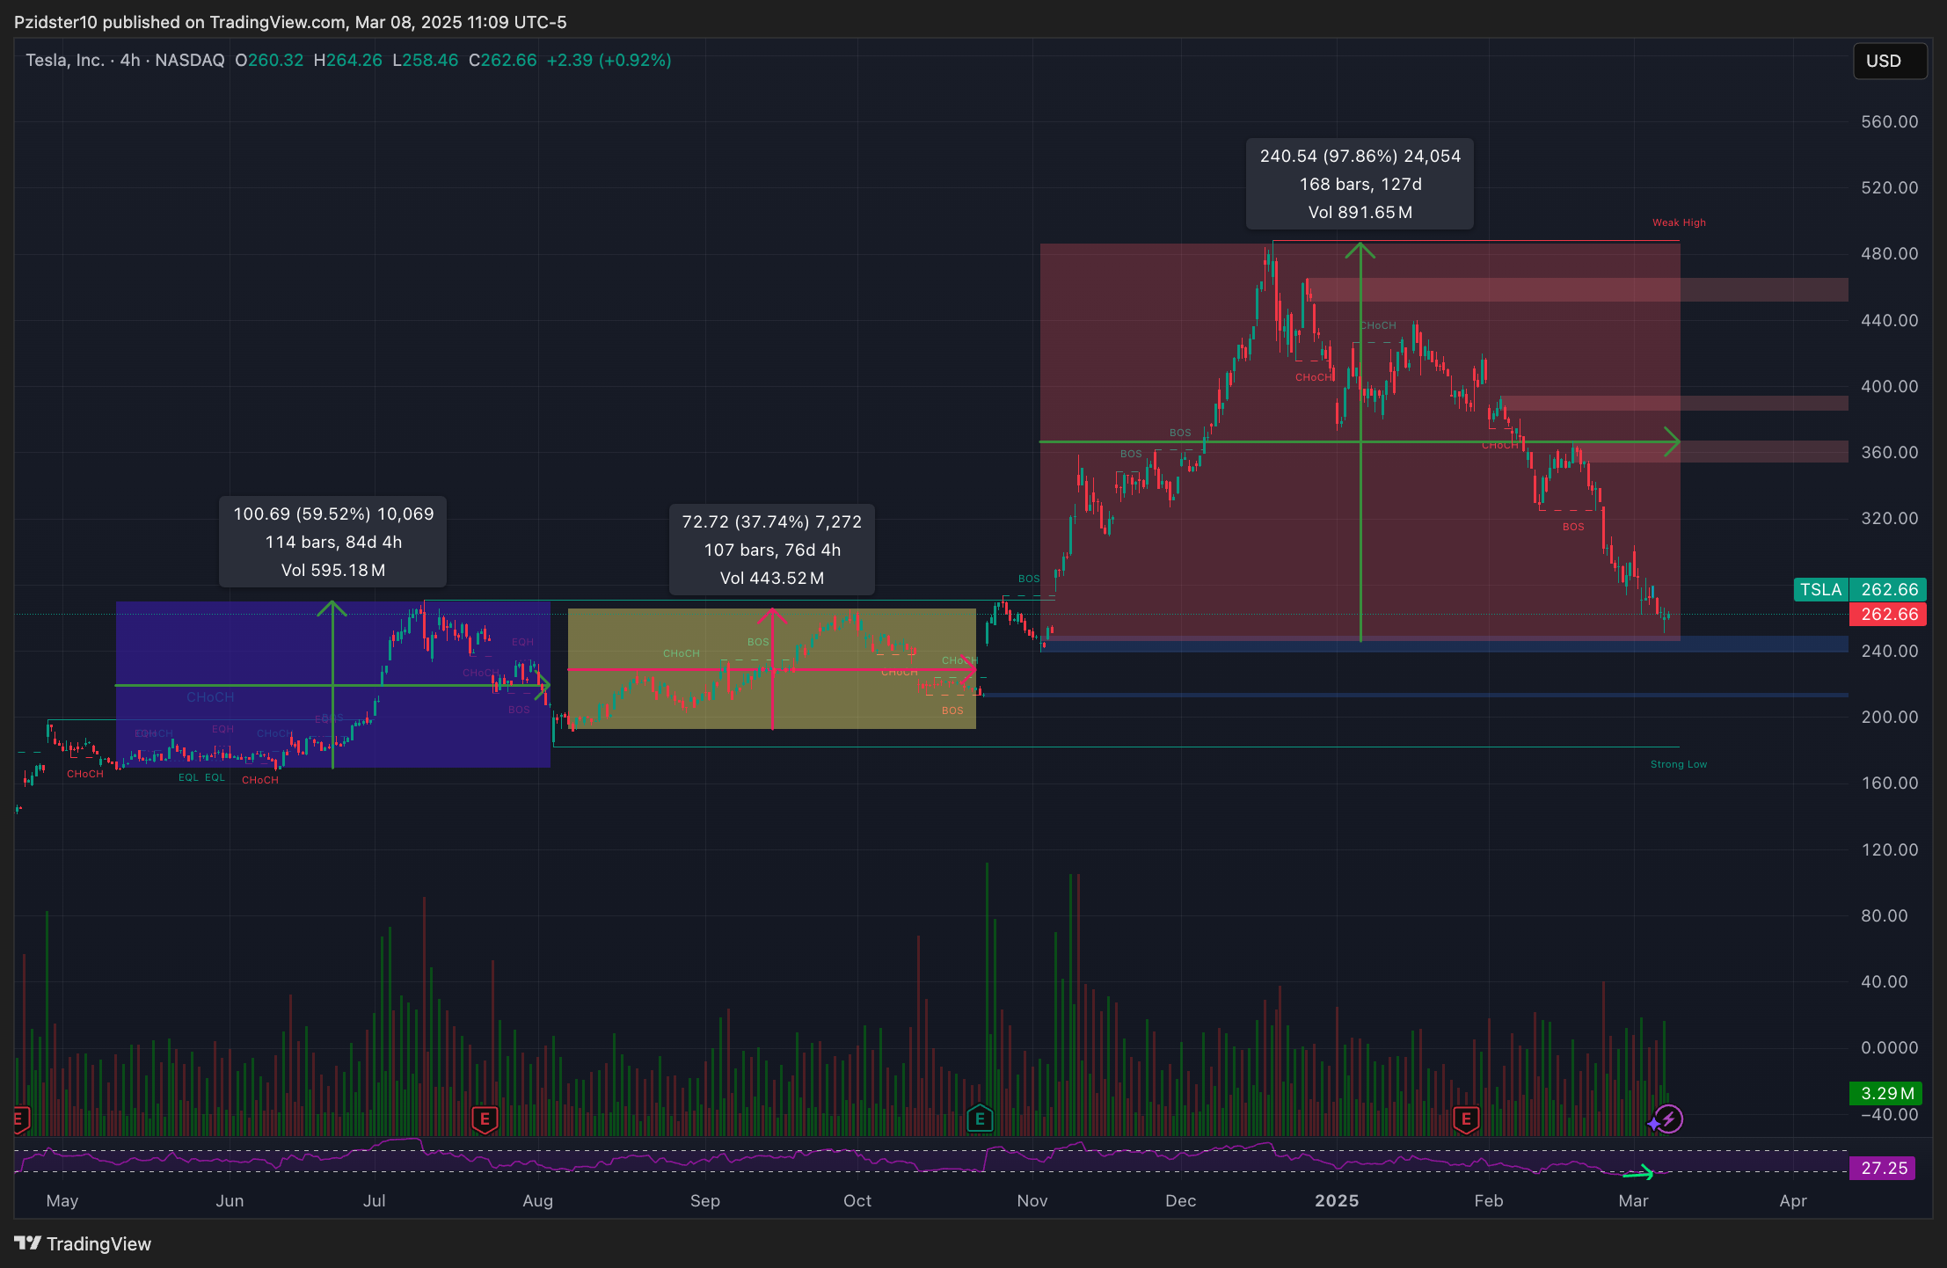The image size is (1947, 1268).
Task: Click the +2.39 (+0.92%) change value
Action: (609, 60)
